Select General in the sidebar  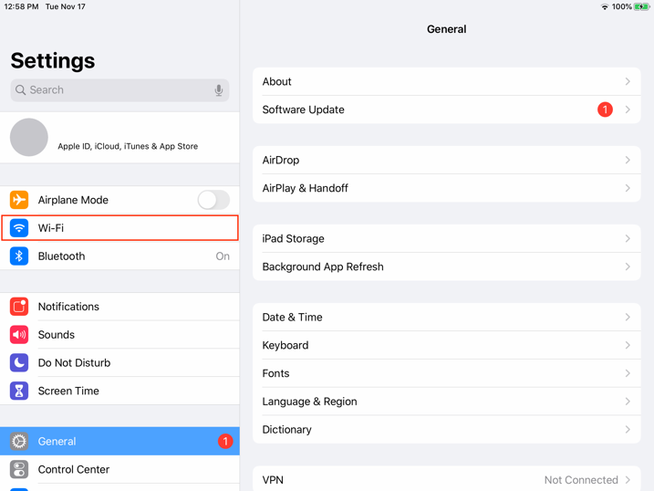click(x=119, y=442)
